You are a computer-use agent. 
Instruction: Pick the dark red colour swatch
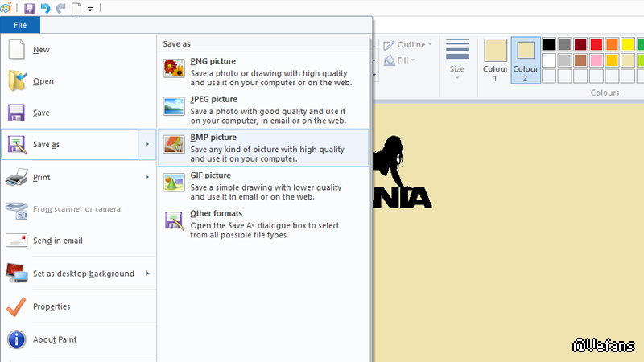(580, 44)
